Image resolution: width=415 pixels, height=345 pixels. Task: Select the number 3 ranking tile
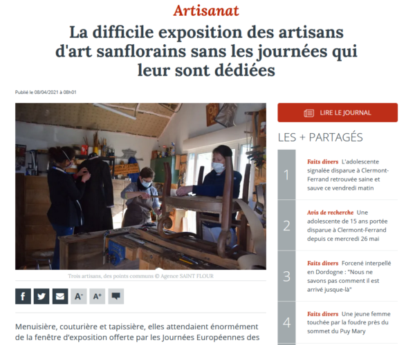[286, 276]
